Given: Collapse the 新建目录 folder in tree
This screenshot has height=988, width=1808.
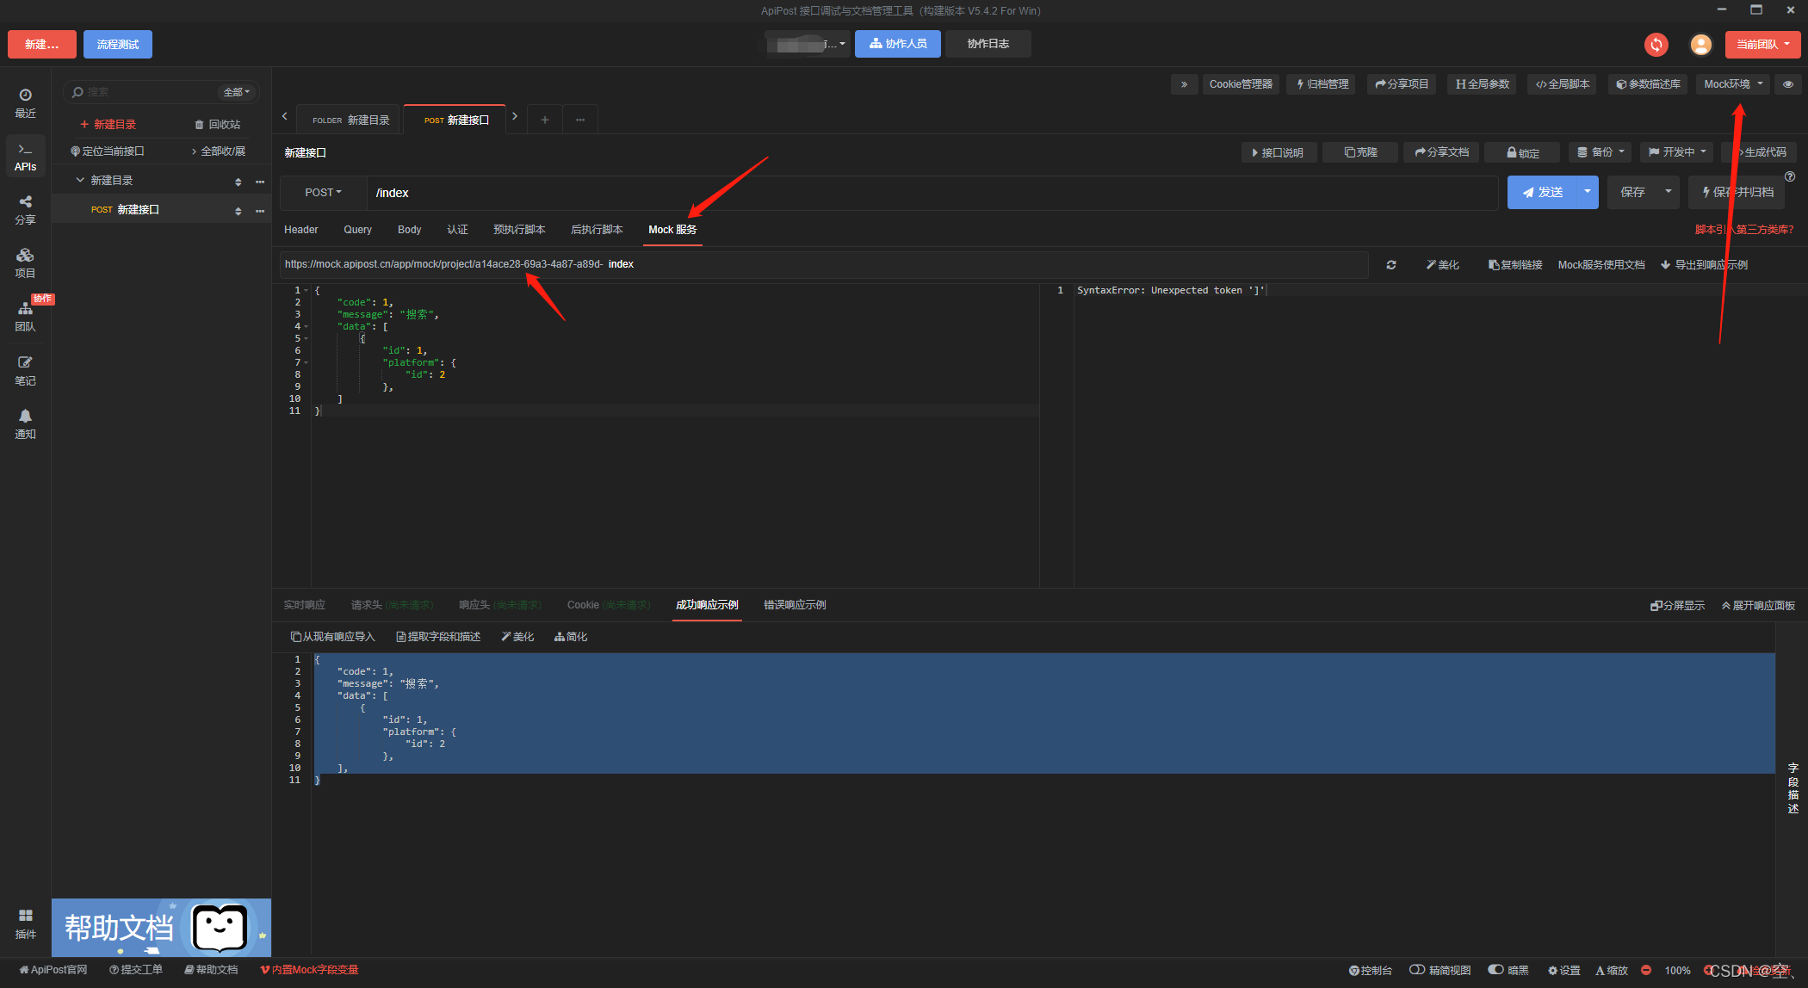Looking at the screenshot, I should (x=80, y=181).
